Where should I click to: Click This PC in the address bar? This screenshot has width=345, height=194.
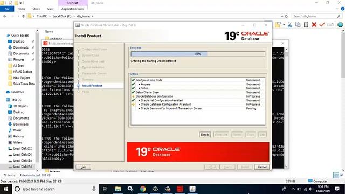42,16
